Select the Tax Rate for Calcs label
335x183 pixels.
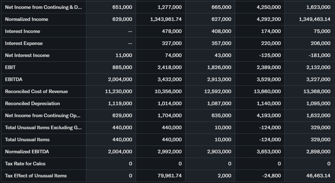point(25,164)
